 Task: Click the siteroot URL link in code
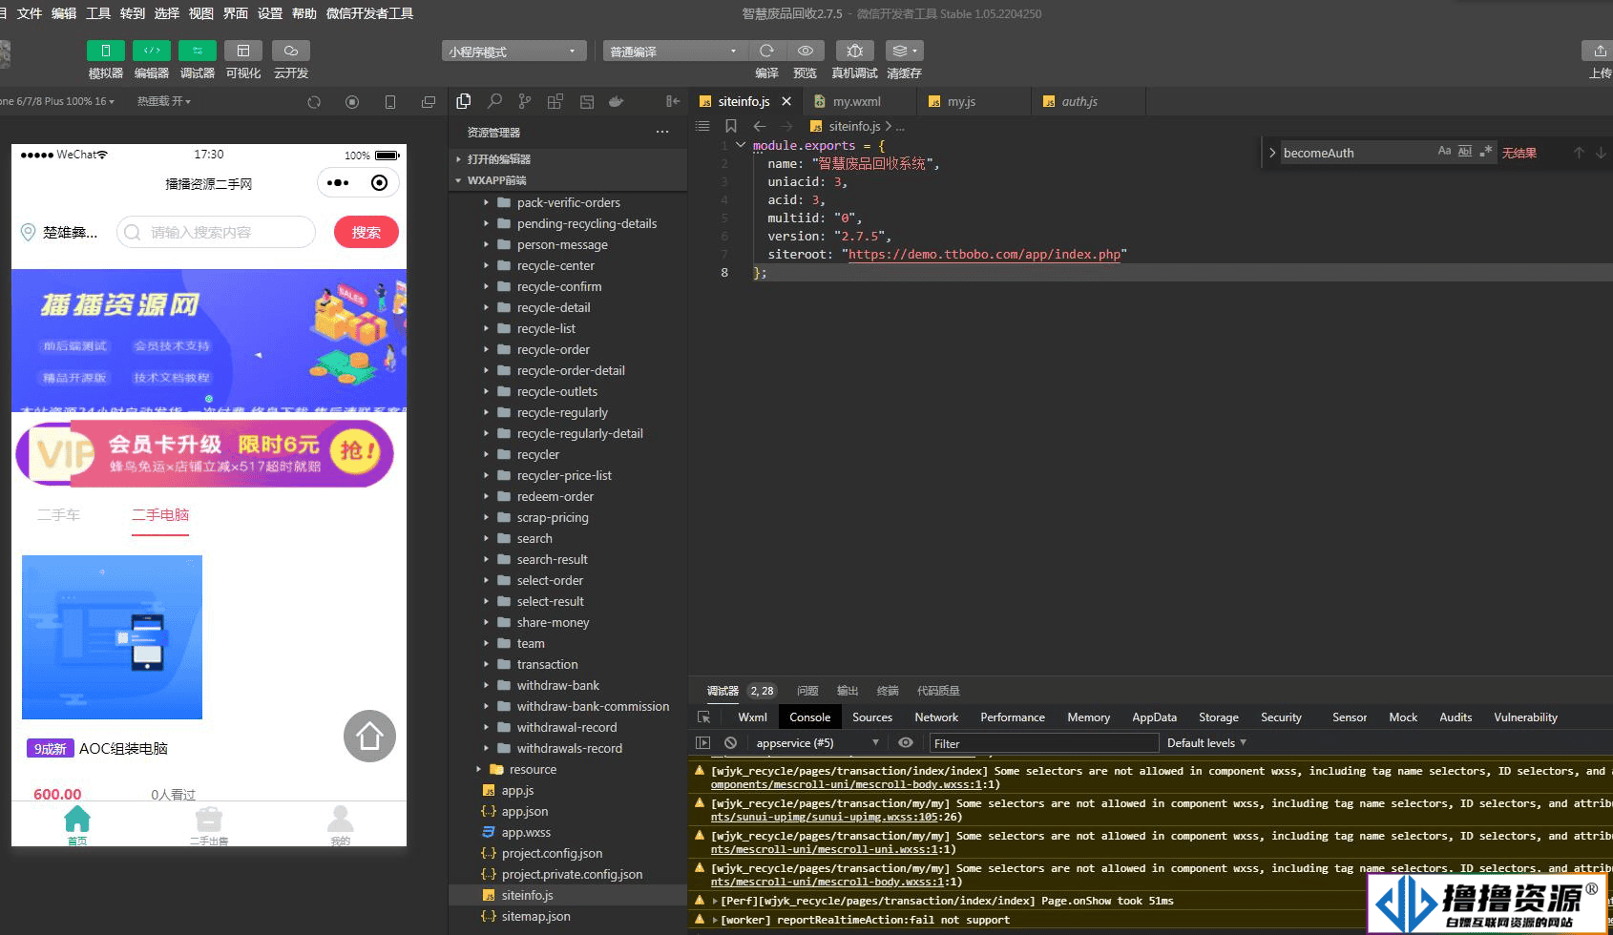coord(984,254)
